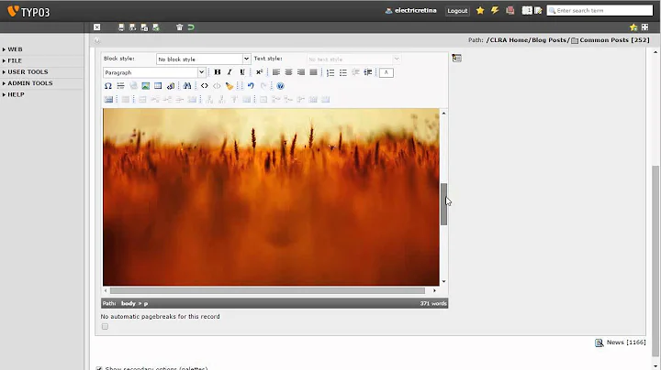Click the p element in path bar

point(146,303)
